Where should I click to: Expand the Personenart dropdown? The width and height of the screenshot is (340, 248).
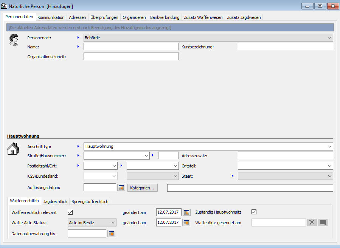[x=330, y=38]
